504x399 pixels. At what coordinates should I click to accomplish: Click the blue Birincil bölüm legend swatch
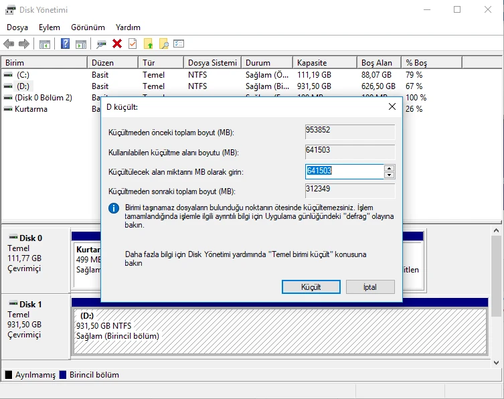(63, 375)
